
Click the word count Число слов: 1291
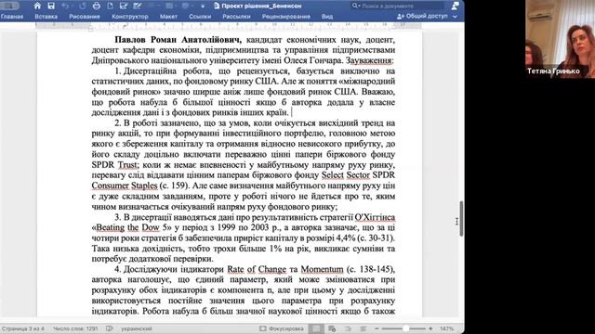pos(75,328)
